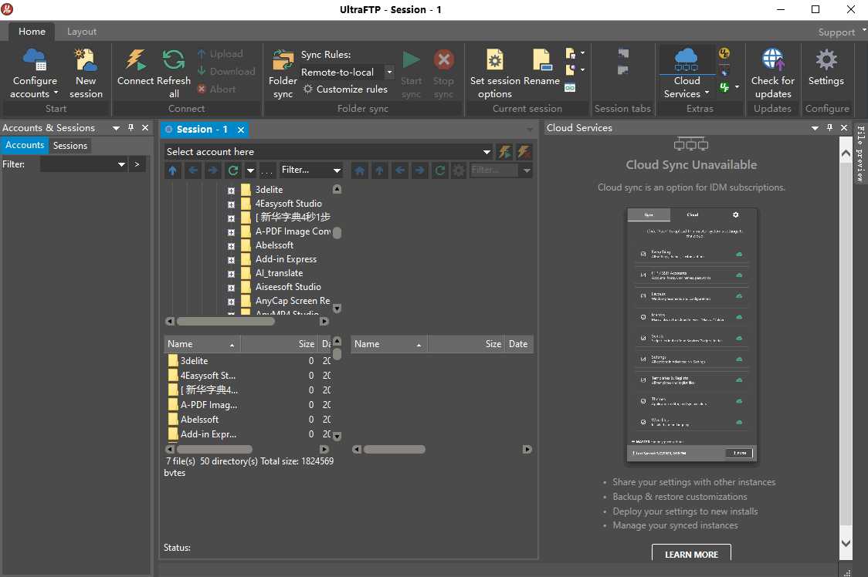The height and width of the screenshot is (577, 868).
Task: Pin the Cloud Services panel
Action: coord(829,128)
